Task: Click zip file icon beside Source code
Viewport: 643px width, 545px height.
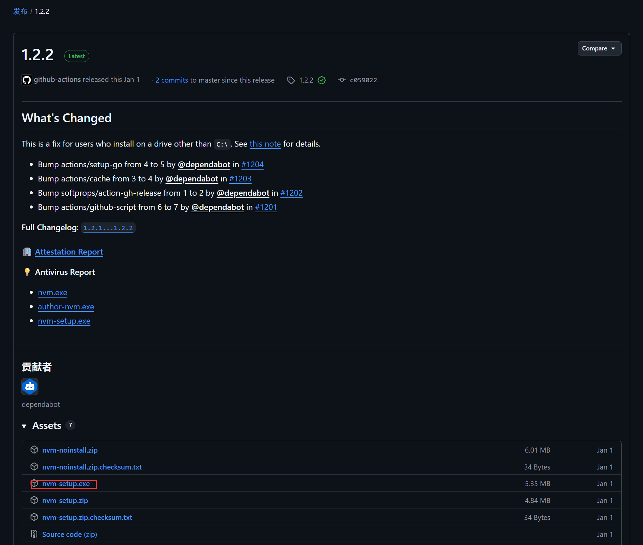Action: coord(34,534)
